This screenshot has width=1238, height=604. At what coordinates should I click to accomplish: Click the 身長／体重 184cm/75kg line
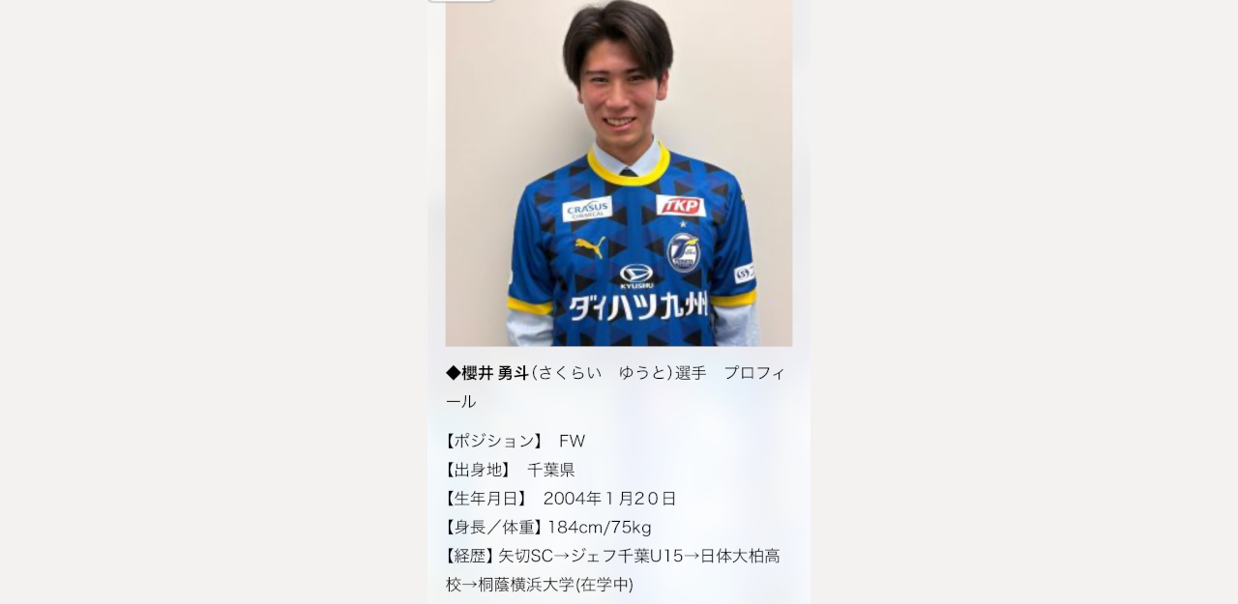548,528
